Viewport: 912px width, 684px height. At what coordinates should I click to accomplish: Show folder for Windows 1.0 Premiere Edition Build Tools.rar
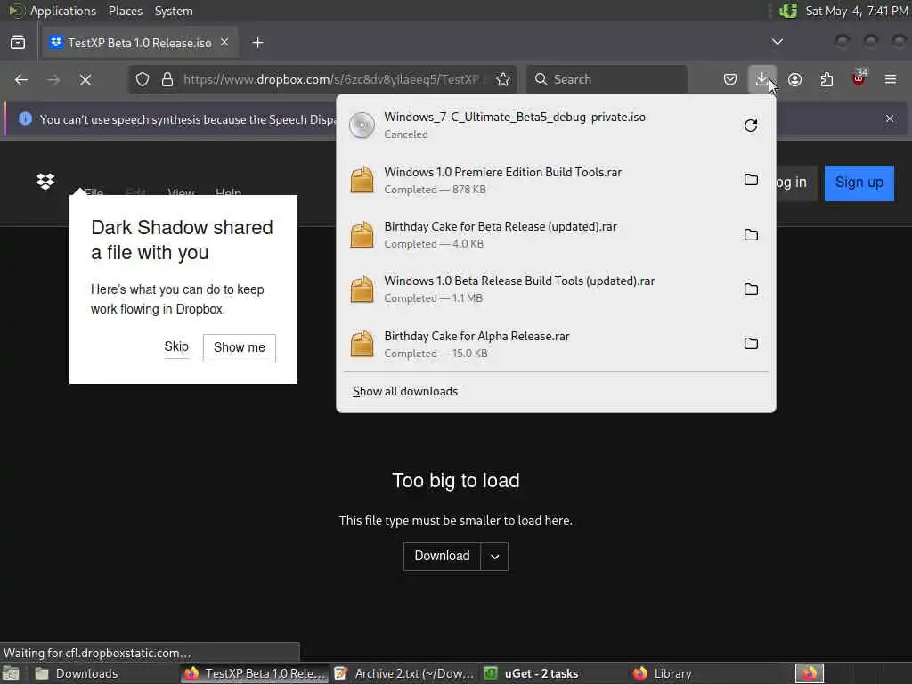[751, 180]
